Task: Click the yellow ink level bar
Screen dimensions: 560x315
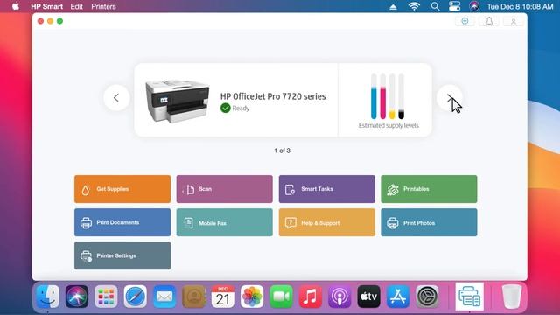Action: (x=392, y=96)
